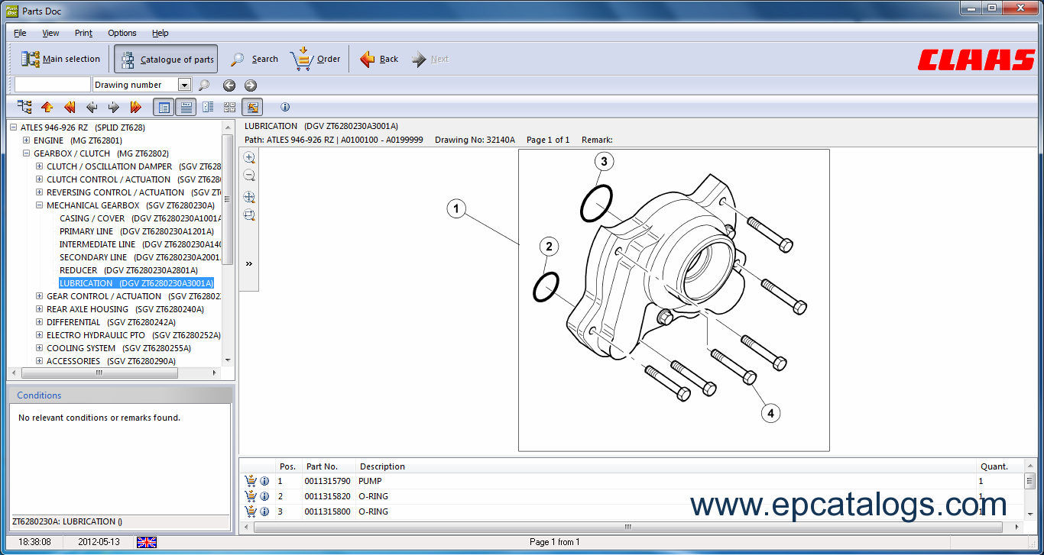Zoom out of the drawing

[249, 176]
